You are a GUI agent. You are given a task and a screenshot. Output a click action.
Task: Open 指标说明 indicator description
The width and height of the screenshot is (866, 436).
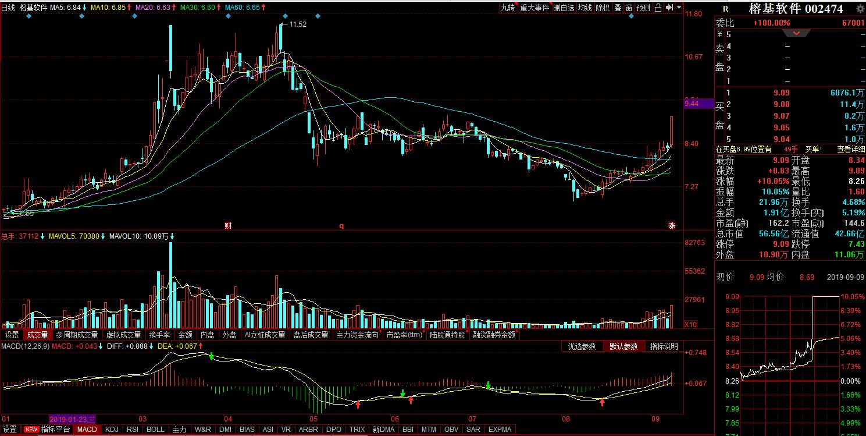click(x=664, y=346)
